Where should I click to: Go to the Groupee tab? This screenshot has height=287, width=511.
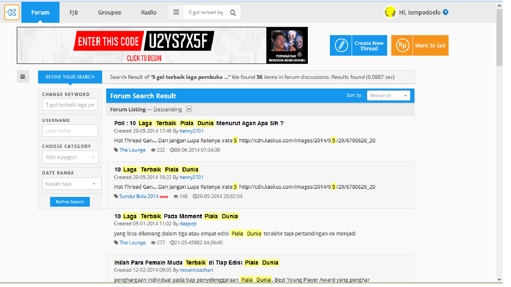pyautogui.click(x=109, y=12)
